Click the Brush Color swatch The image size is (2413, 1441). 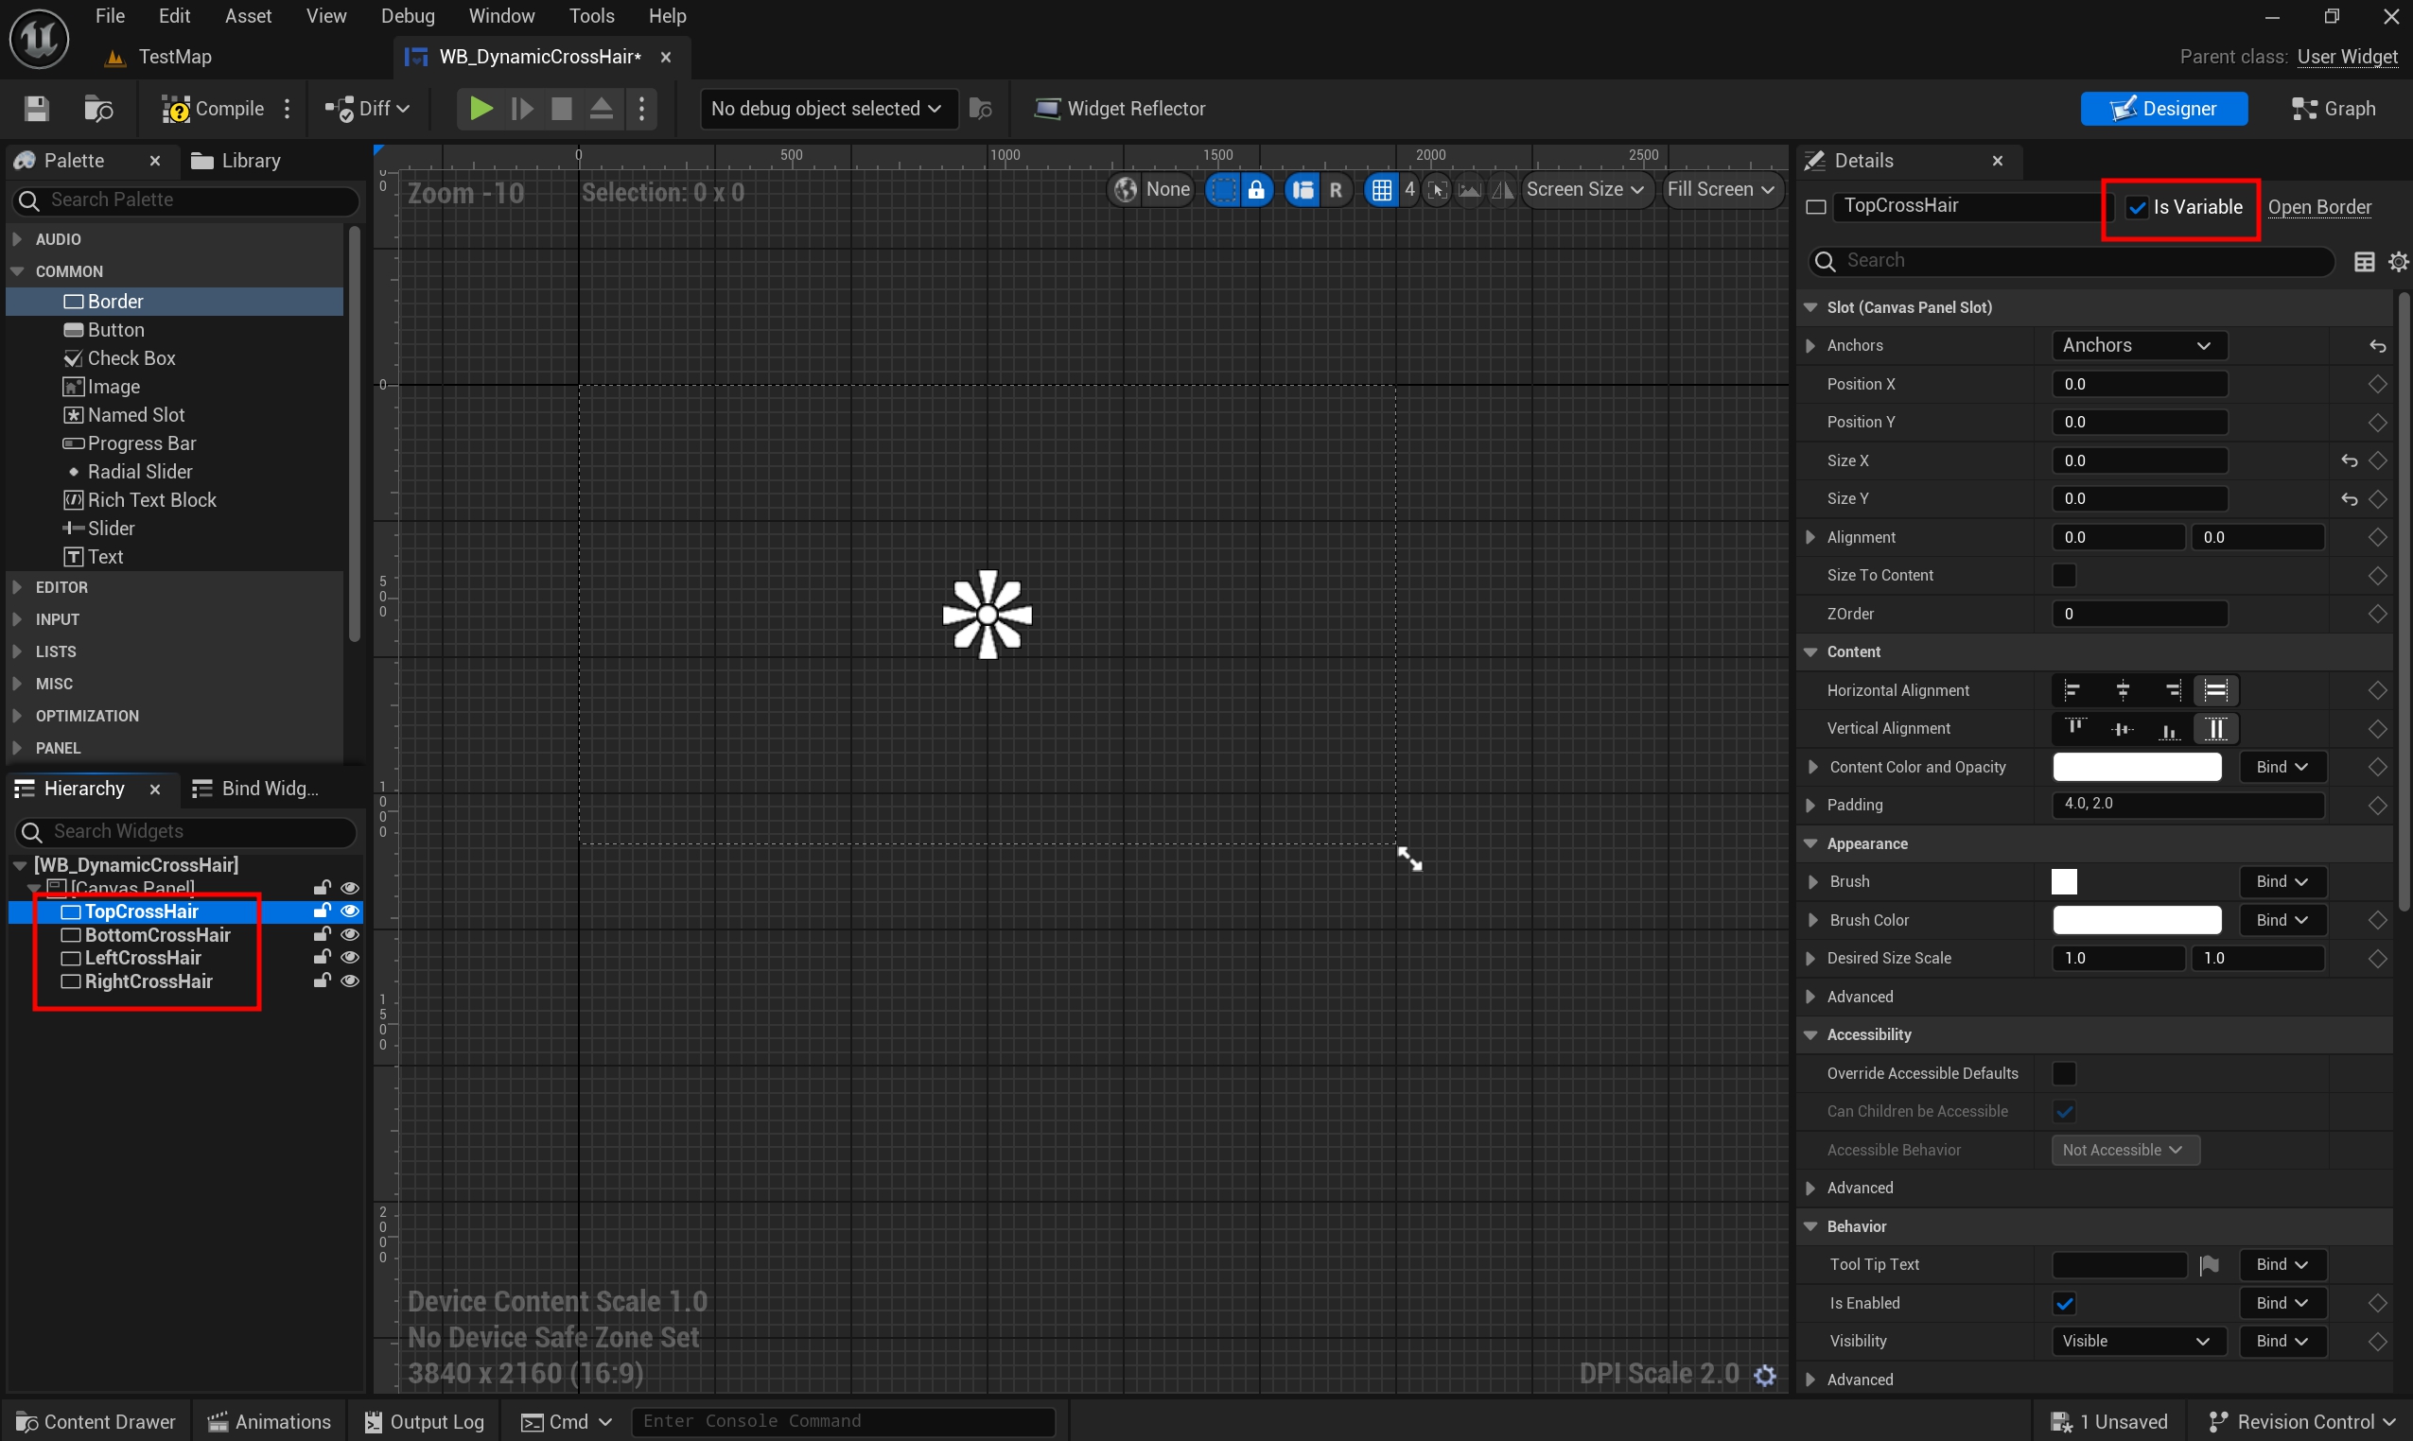tap(2136, 921)
